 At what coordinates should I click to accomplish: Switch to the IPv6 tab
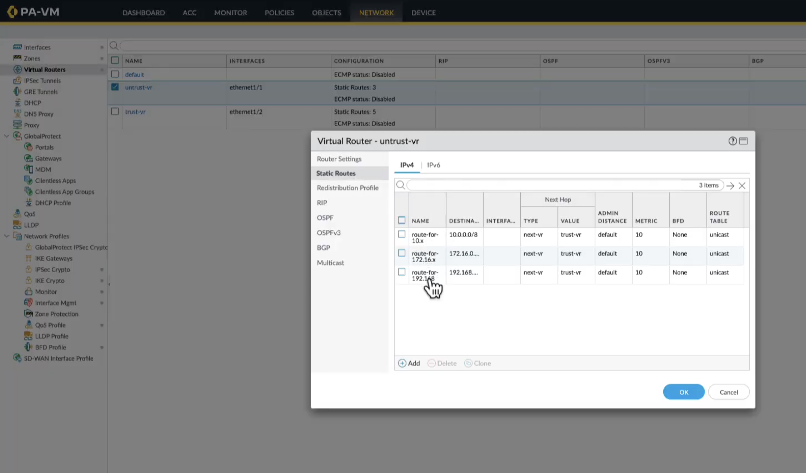pyautogui.click(x=433, y=165)
